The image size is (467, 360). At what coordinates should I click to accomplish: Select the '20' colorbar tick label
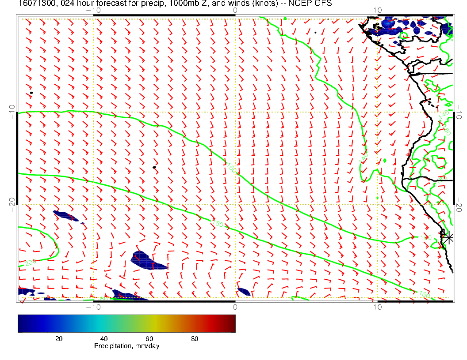pos(59,339)
